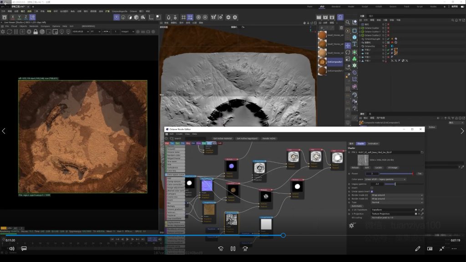The height and width of the screenshot is (262, 466).
Task: Click the lock icon in Live Viewer toolbar
Action: [x=36, y=32]
